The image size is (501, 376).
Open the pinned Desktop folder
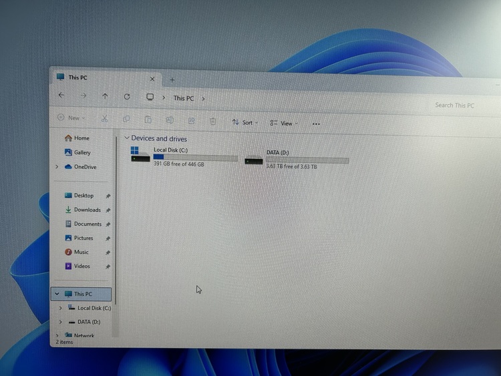click(83, 196)
